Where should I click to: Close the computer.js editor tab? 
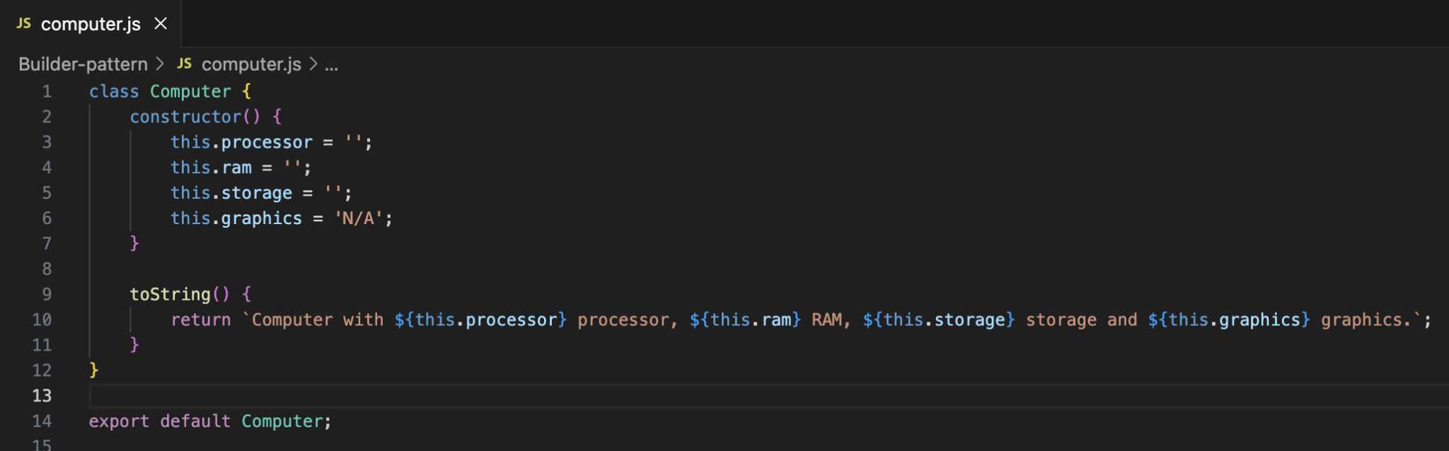161,23
